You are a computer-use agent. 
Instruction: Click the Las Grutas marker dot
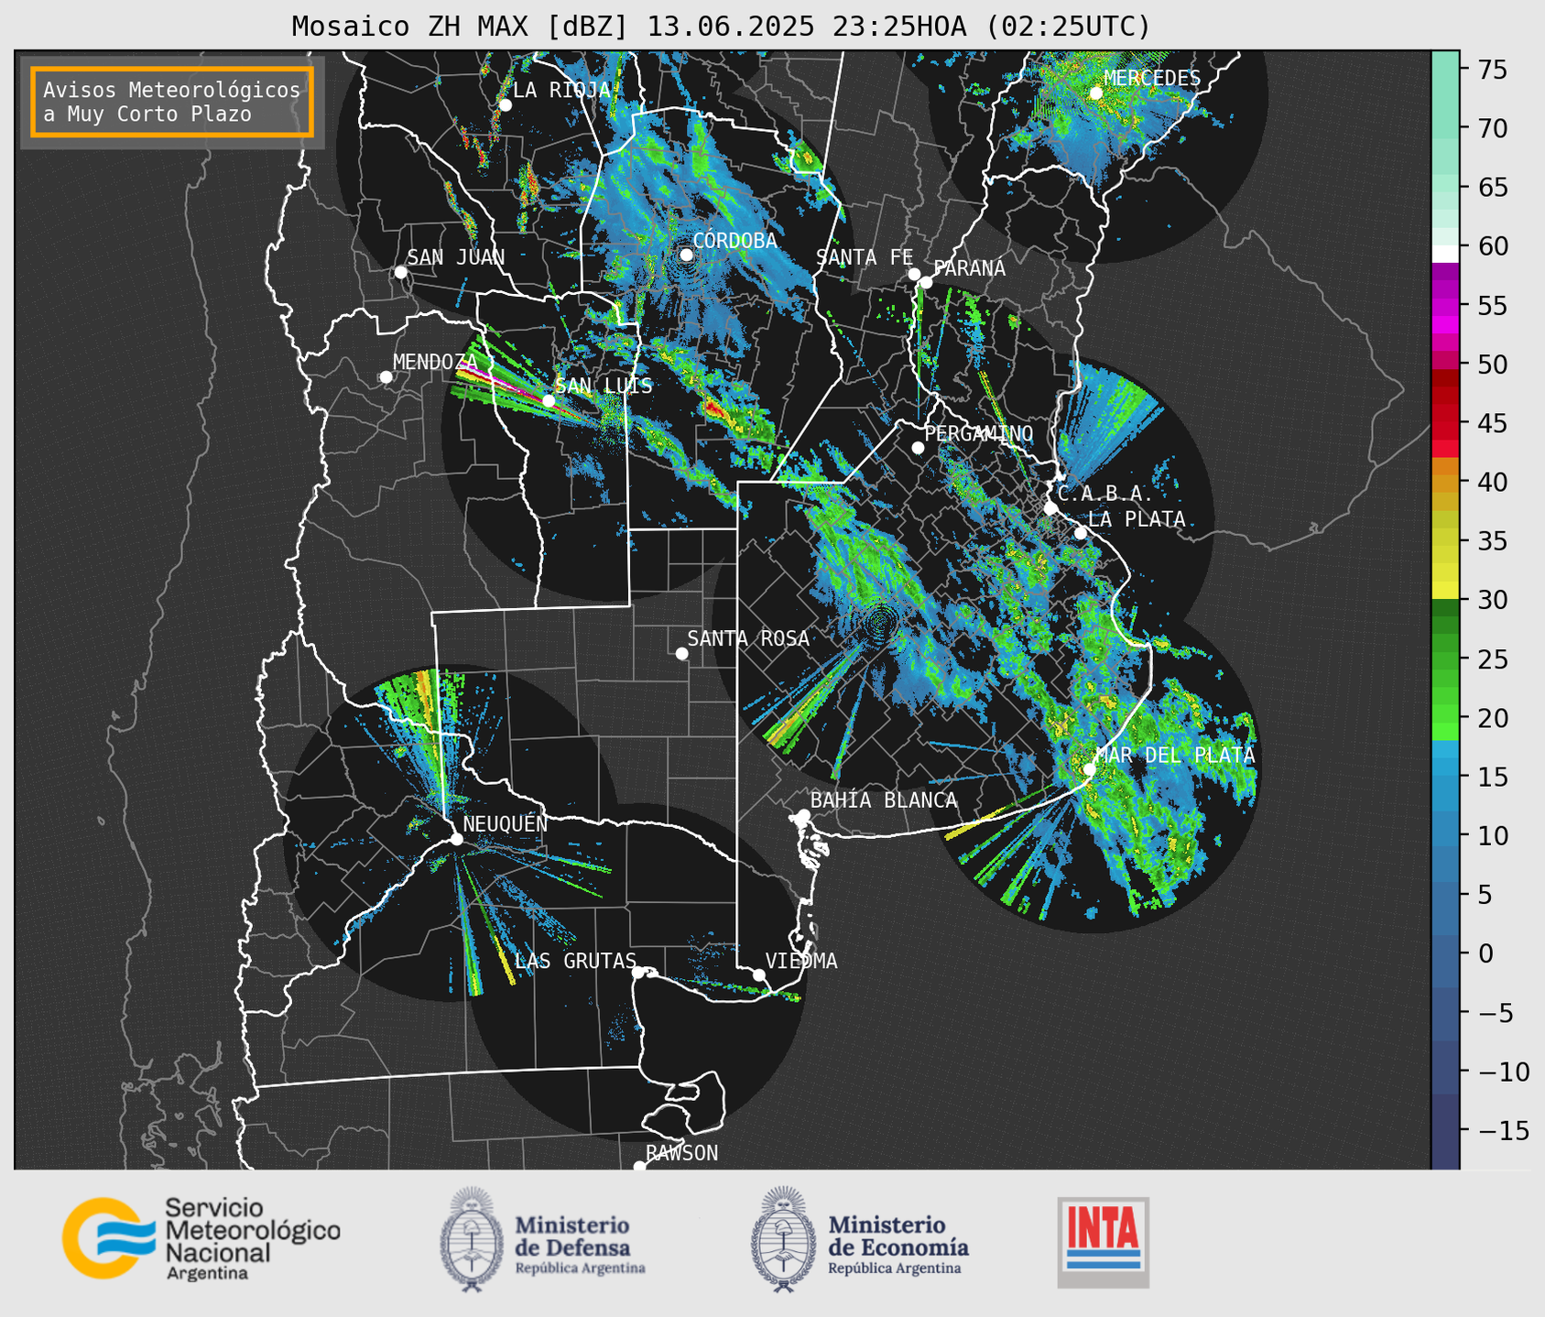638,972
